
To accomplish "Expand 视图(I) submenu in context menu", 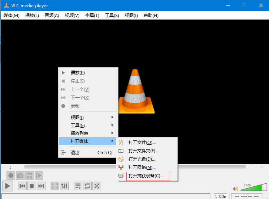I will 88,117.
